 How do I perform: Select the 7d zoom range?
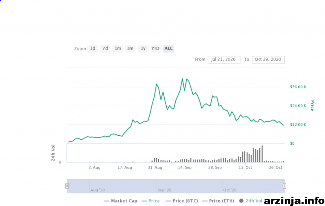[x=105, y=49]
